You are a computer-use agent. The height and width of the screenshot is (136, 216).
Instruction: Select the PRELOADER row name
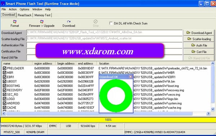pyautogui.click(x=15, y=68)
